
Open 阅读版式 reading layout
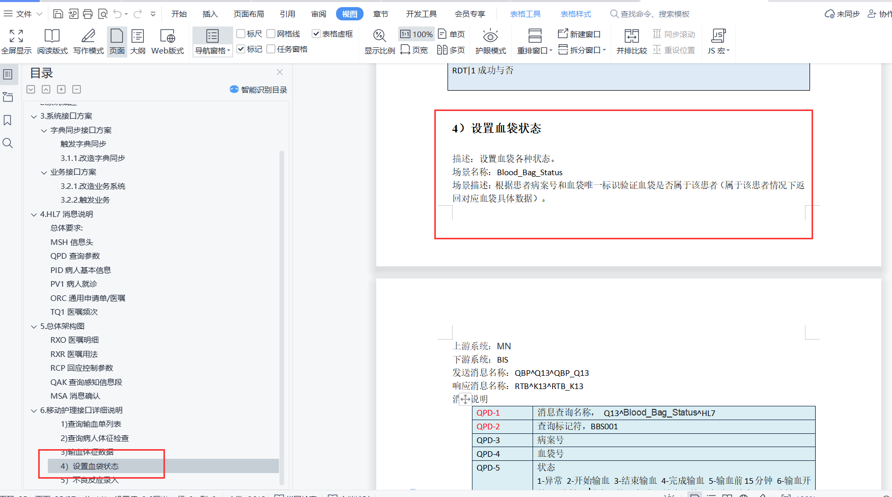coord(52,42)
